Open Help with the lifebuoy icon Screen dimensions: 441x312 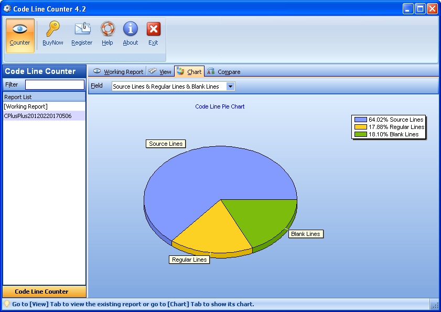(x=107, y=29)
